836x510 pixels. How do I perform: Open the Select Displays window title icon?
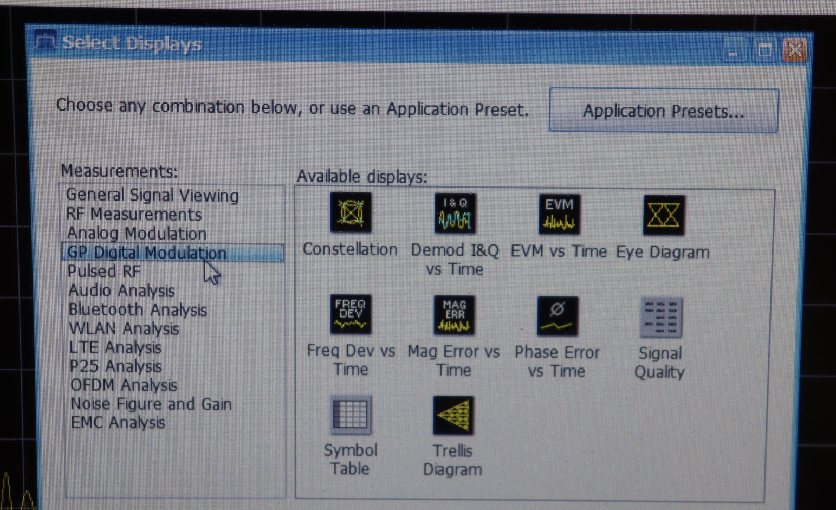coord(45,41)
